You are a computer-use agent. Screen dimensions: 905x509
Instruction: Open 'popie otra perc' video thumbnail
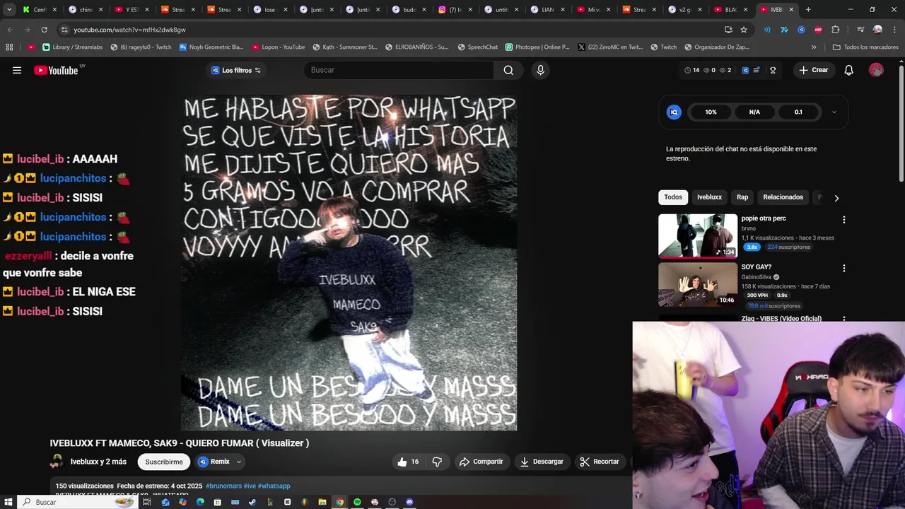pos(698,235)
